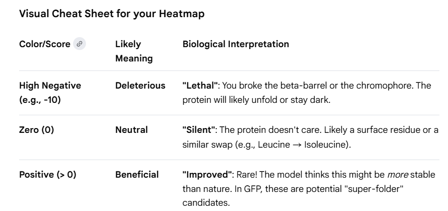Click the 'Neutral' meaning cell
The width and height of the screenshot is (448, 211).
point(131,130)
